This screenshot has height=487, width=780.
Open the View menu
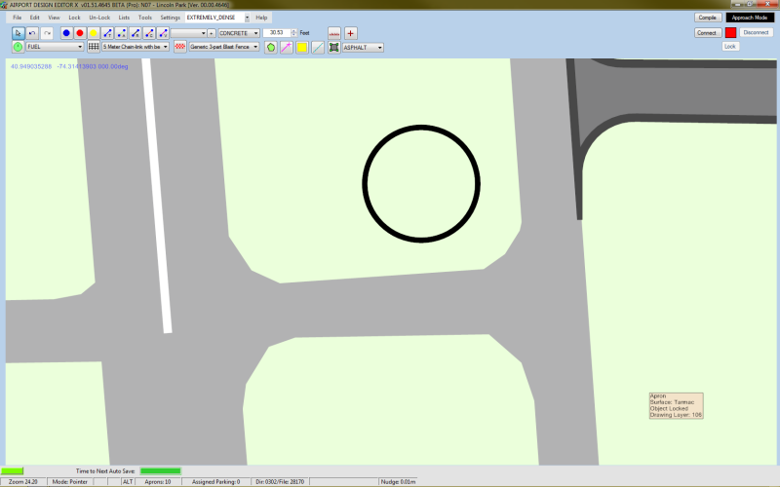tap(54, 18)
